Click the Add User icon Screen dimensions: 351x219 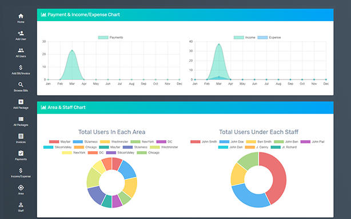21,33
